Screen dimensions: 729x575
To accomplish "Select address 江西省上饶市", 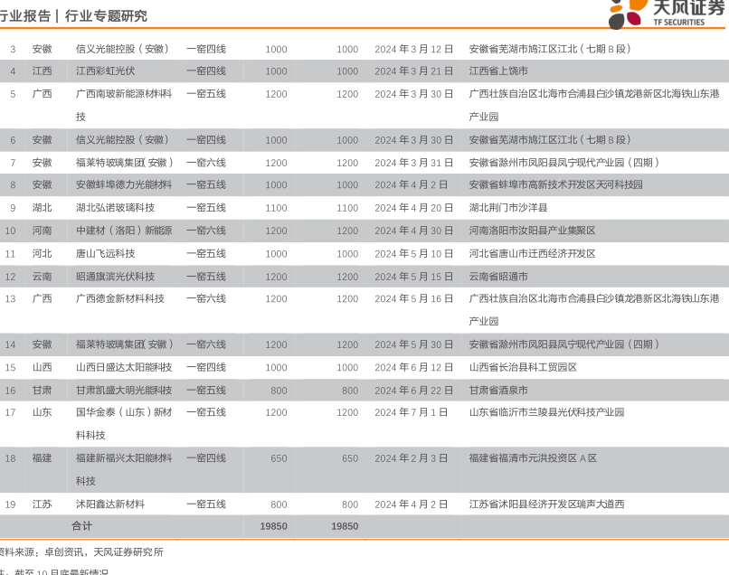I will pos(498,71).
